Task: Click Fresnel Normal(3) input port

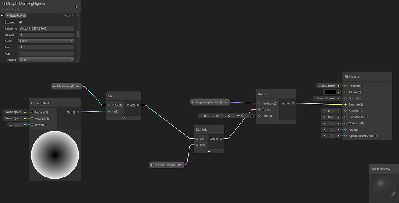Action: (32, 112)
